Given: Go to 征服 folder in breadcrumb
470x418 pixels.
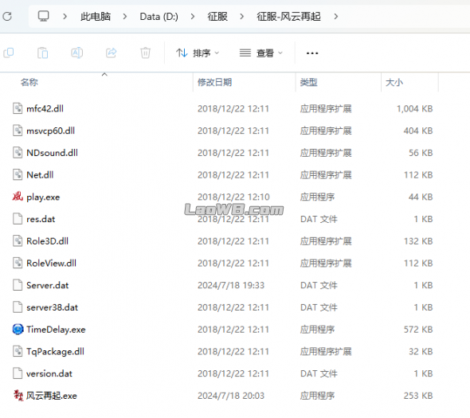Looking at the screenshot, I should (217, 17).
